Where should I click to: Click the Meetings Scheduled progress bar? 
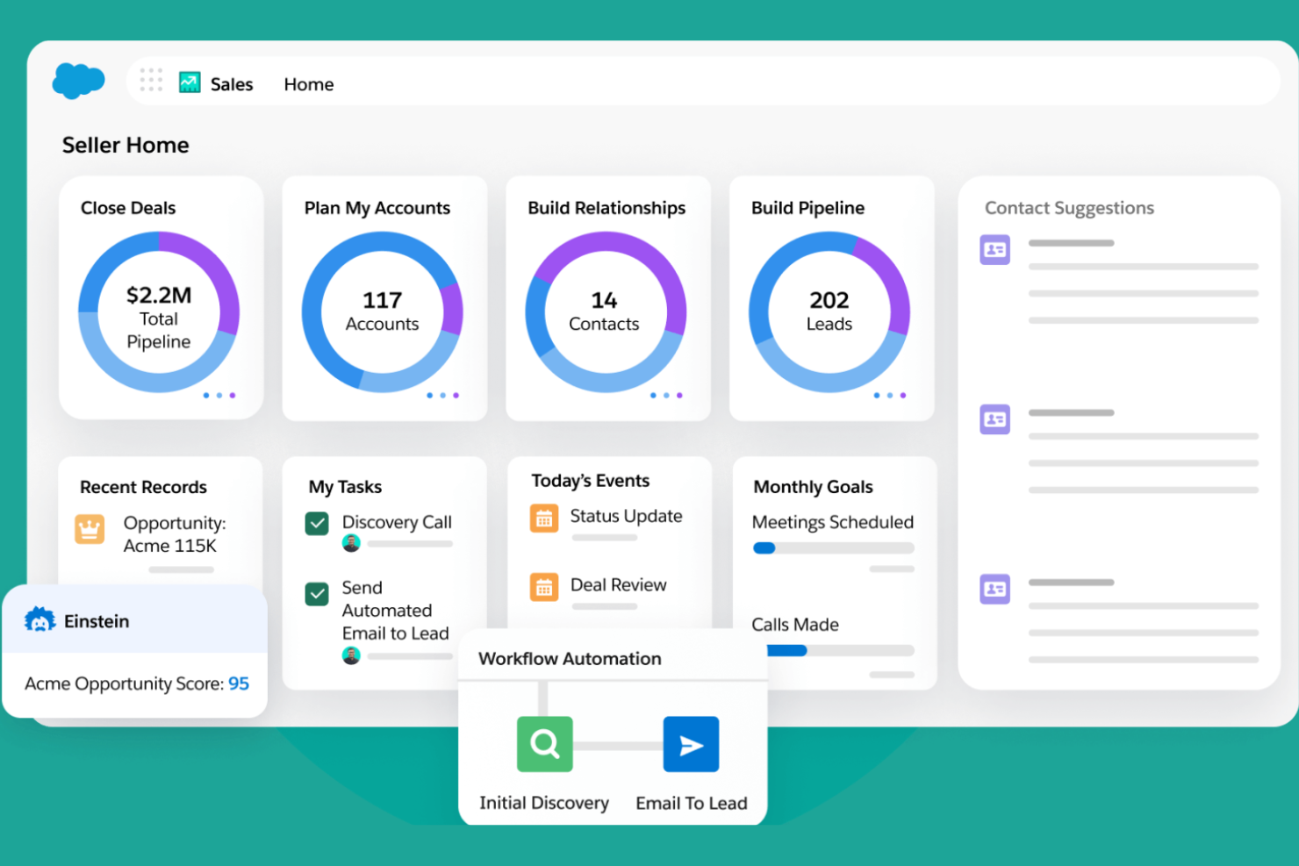834,548
